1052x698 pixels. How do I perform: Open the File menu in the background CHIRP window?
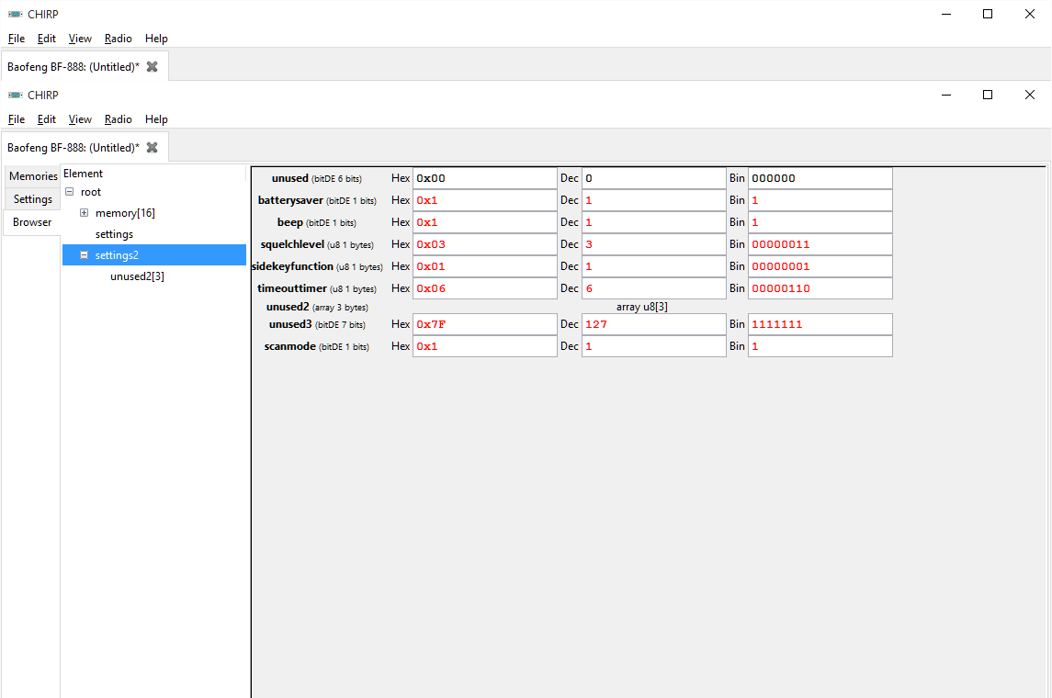pyautogui.click(x=17, y=39)
